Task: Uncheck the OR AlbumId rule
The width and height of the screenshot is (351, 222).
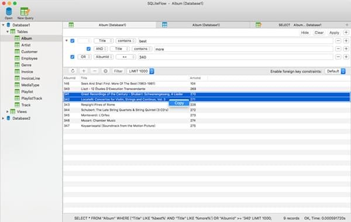Action: (x=73, y=57)
